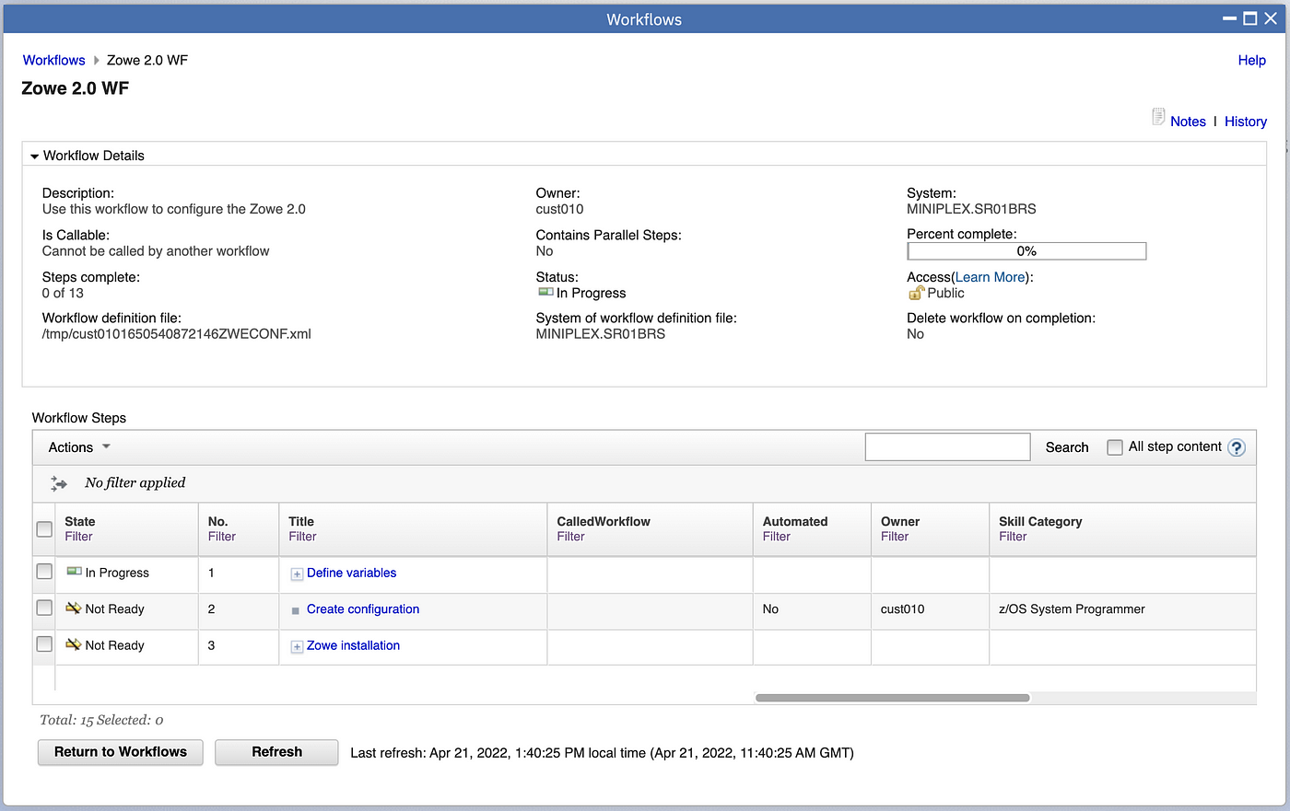Screen dimensions: 1290x811
Task: Close the Workflows window
Action: coord(1271,18)
